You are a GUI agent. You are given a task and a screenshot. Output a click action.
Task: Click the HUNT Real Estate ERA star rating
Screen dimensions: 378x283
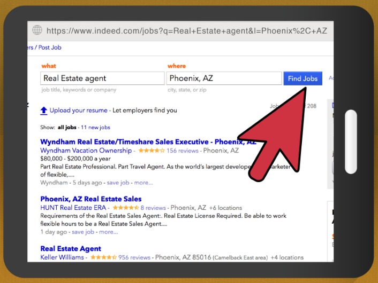pos(125,208)
